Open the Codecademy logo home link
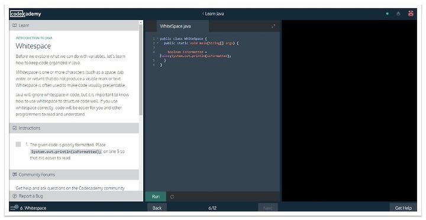Image resolution: width=426 pixels, height=220 pixels. pyautogui.click(x=25, y=14)
